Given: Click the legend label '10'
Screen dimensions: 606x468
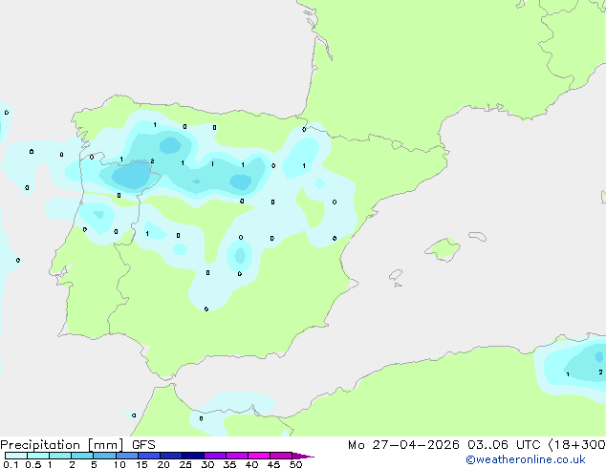Looking at the screenshot, I should 119,464.
